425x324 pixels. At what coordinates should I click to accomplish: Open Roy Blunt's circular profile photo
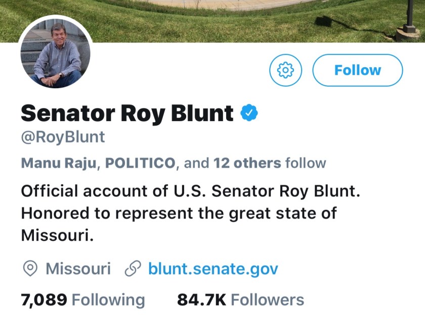click(55, 55)
